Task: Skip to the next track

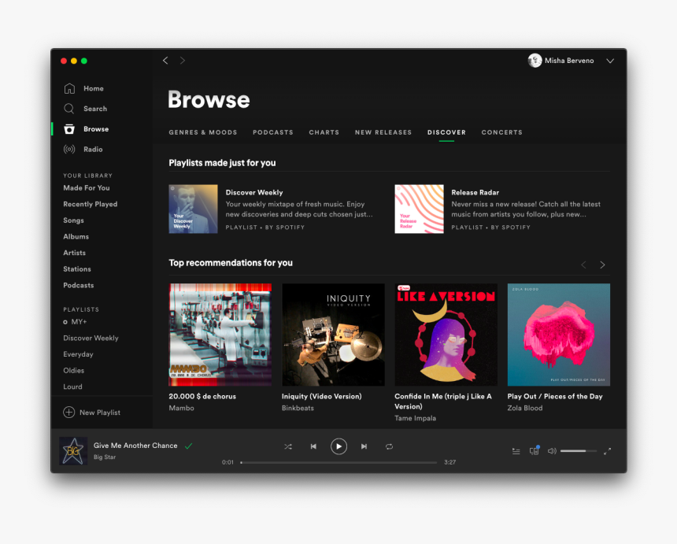Action: pyautogui.click(x=364, y=446)
